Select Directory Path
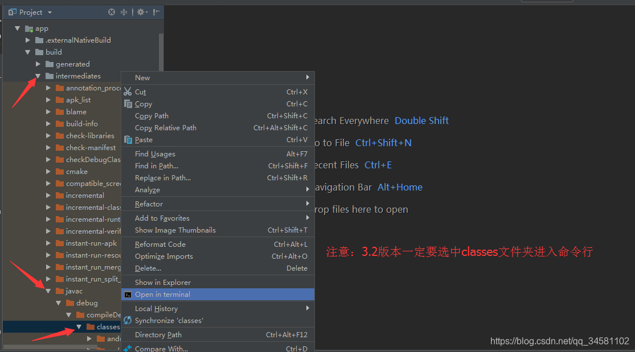The height and width of the screenshot is (352, 635). [218, 334]
